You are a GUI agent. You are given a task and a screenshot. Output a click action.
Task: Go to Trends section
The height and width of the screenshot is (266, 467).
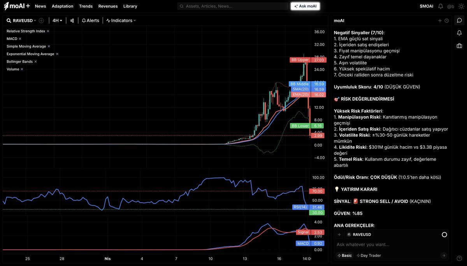tap(86, 6)
